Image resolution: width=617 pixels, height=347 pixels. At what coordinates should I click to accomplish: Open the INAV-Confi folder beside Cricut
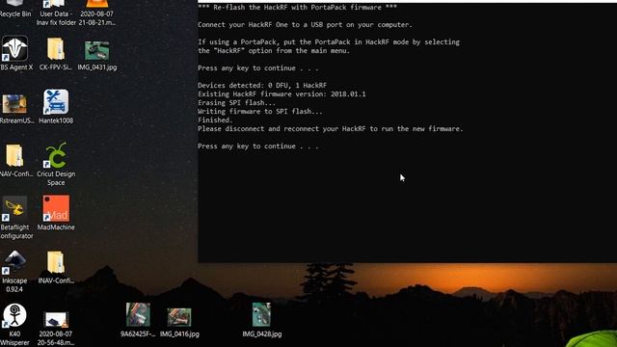point(15,161)
